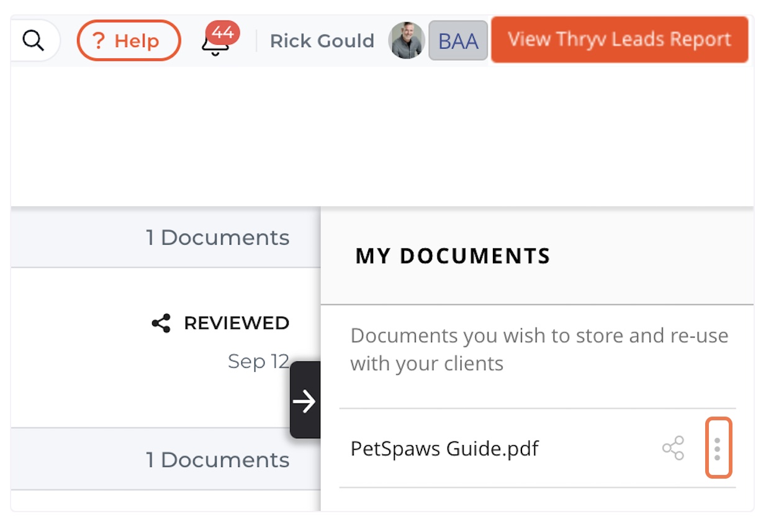Open the profile avatar photo
This screenshot has height=524, width=766.
point(407,41)
